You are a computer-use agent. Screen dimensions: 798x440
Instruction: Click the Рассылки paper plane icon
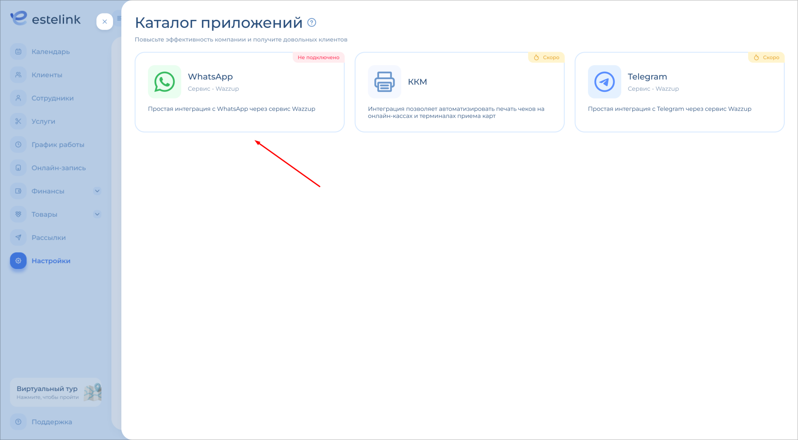pos(18,237)
